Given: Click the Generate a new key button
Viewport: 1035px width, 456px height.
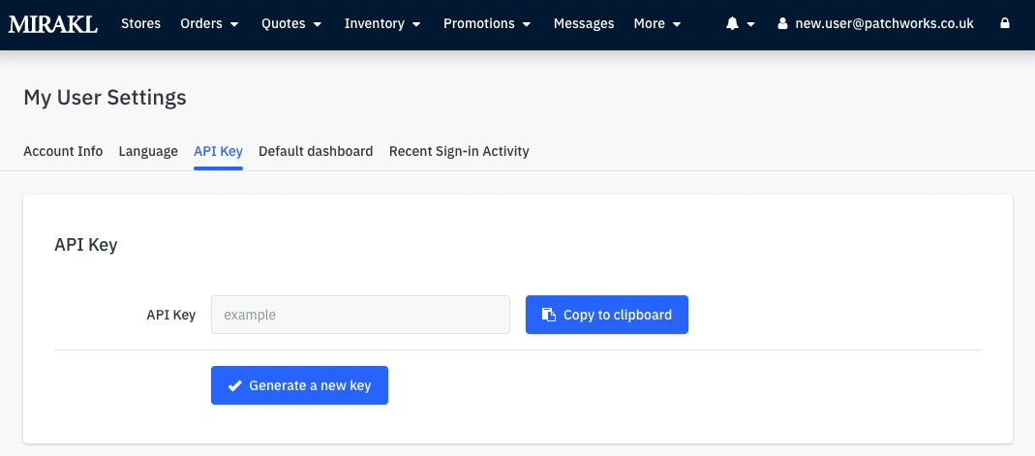Looking at the screenshot, I should coord(299,385).
